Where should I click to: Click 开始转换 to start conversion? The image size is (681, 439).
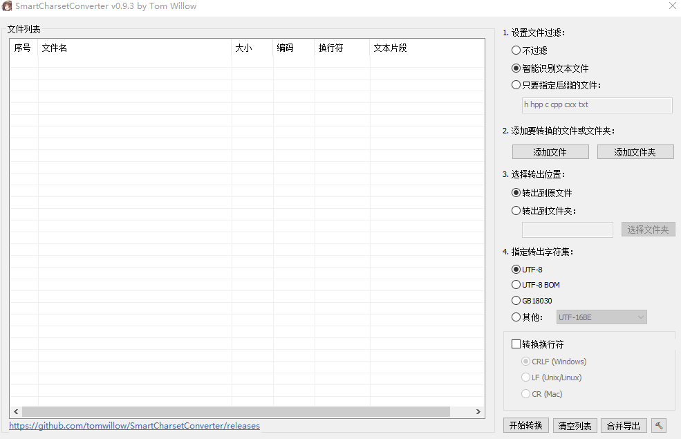coord(526,426)
